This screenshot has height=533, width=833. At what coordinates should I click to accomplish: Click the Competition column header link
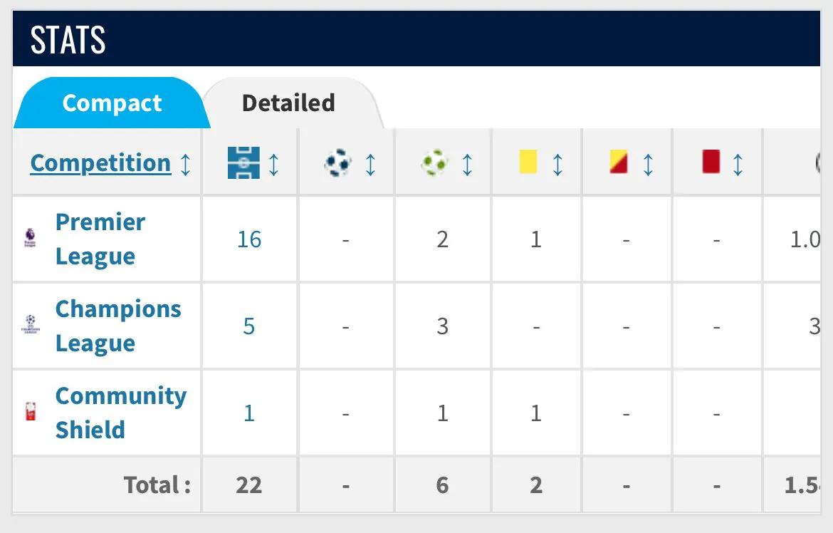[x=100, y=163]
